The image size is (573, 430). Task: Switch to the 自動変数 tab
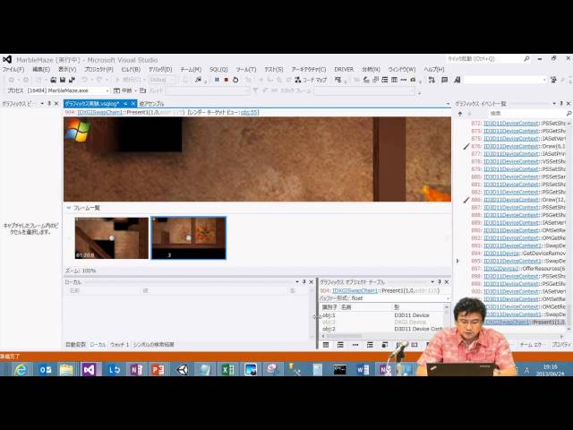(75, 344)
